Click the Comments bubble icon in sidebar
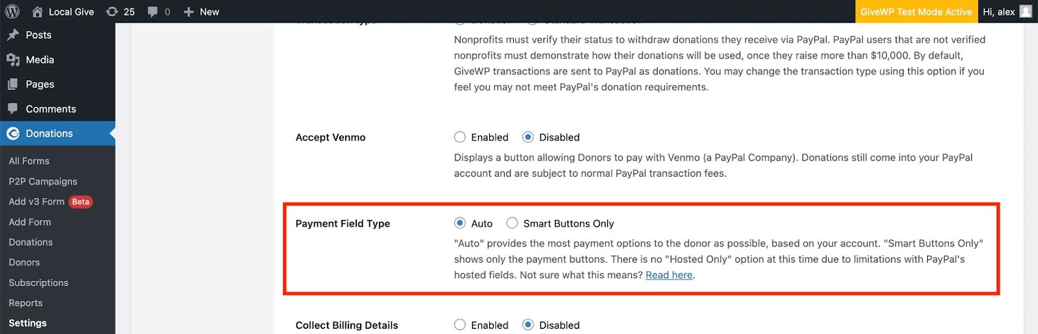The image size is (1038, 334). pyautogui.click(x=13, y=109)
